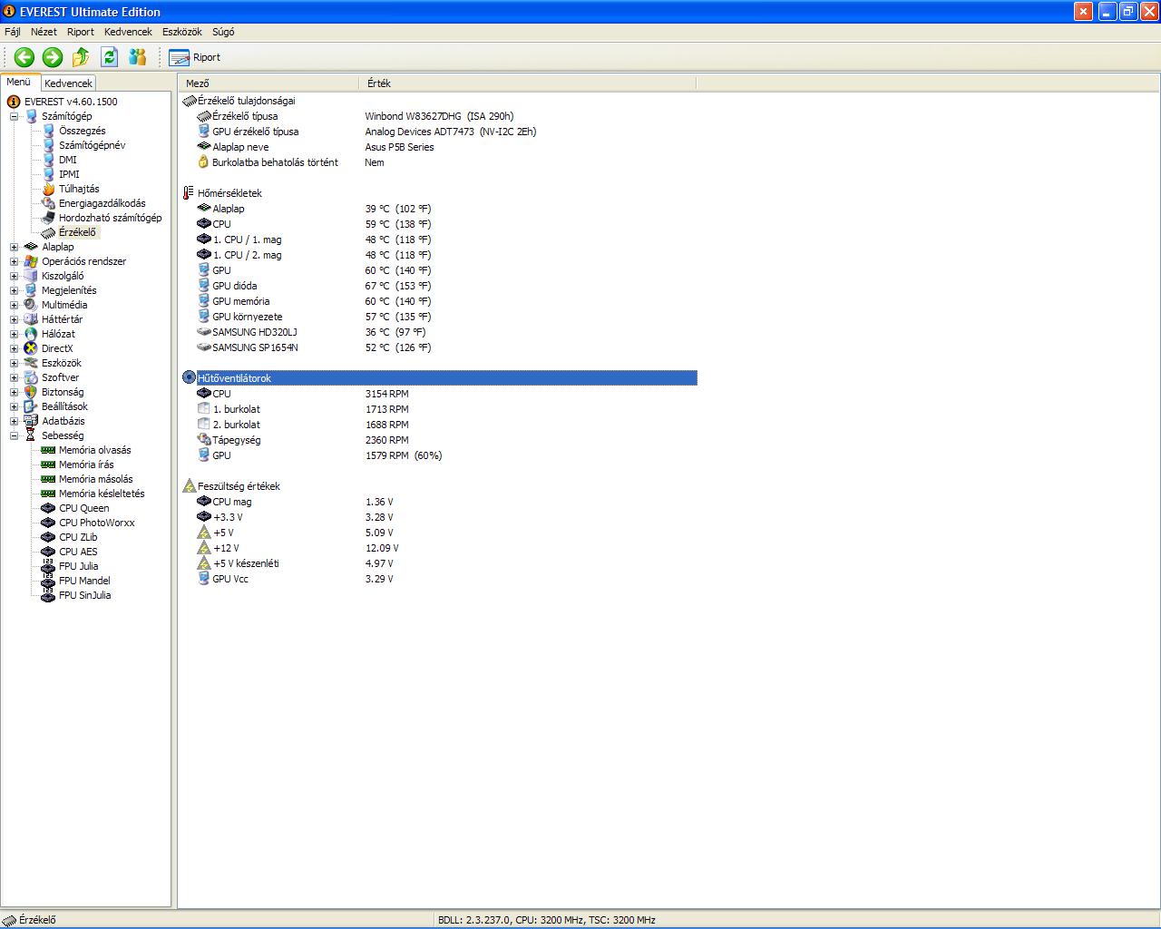This screenshot has height=929, width=1161.
Task: Click the Adatbázis icon in tree
Action: click(x=31, y=421)
